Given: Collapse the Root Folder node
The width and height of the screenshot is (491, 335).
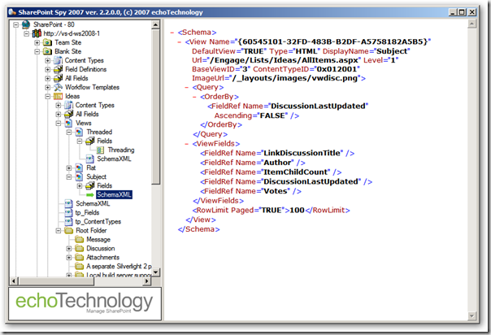Looking at the screenshot, I should coord(59,230).
